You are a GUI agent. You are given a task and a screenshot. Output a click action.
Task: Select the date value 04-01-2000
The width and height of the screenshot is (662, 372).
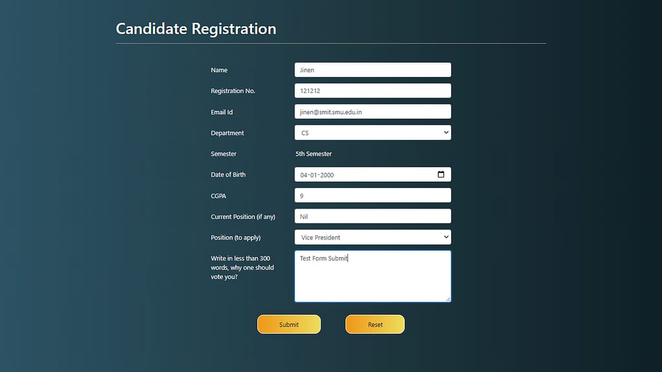coord(317,175)
